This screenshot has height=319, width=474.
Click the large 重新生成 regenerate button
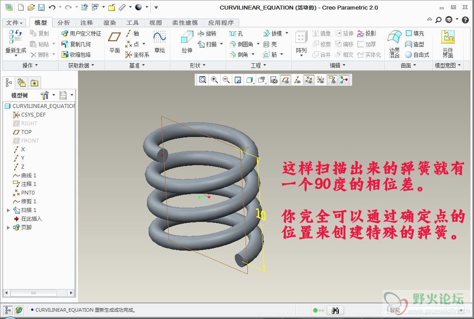tap(16, 42)
